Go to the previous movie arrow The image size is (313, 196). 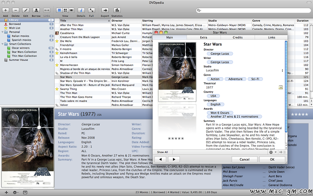pyautogui.click(x=160, y=160)
